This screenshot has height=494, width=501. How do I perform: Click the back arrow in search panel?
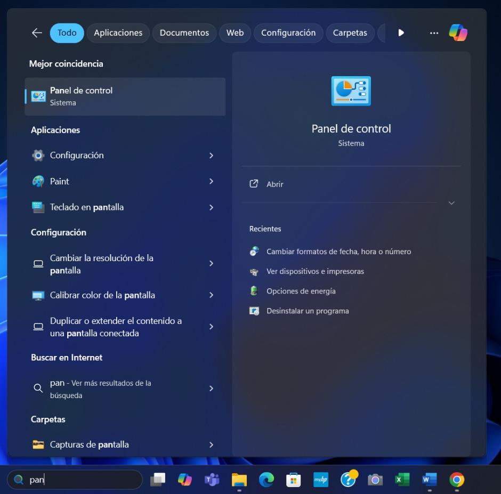(37, 33)
